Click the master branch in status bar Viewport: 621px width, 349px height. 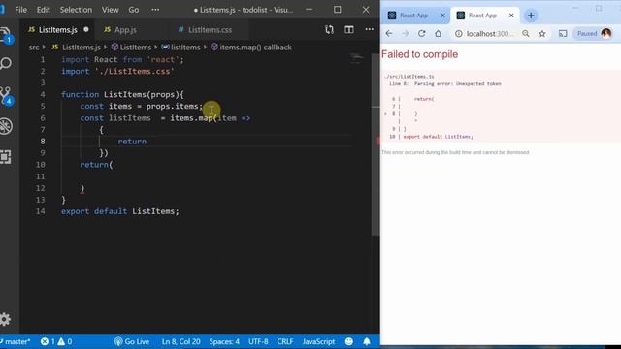click(16, 341)
